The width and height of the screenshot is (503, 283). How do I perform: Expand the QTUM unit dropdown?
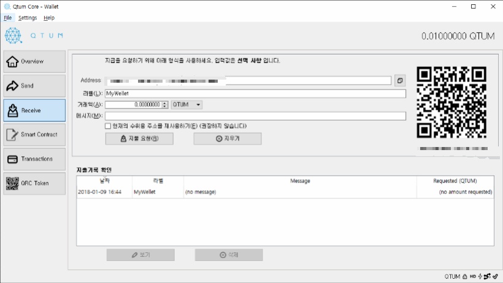[x=186, y=105]
